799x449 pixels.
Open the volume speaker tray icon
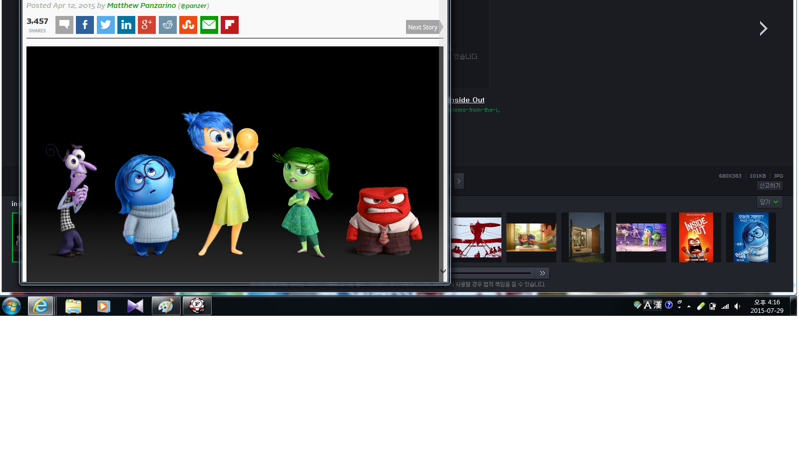point(738,306)
